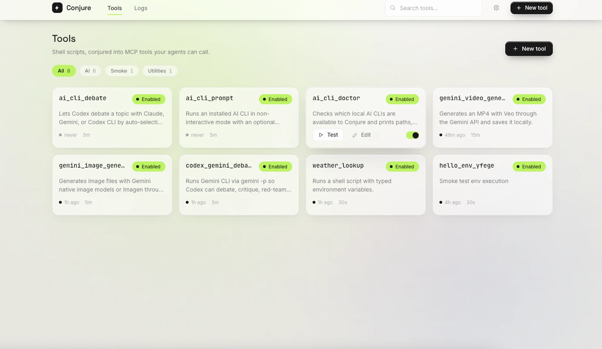Click Edit on ai_cli_doctor card

[x=362, y=135]
